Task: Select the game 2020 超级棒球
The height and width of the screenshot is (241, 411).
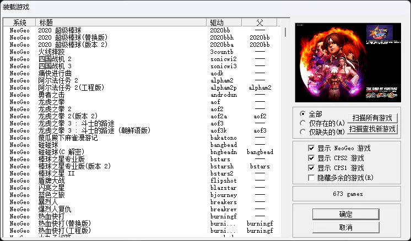Action: 142,30
